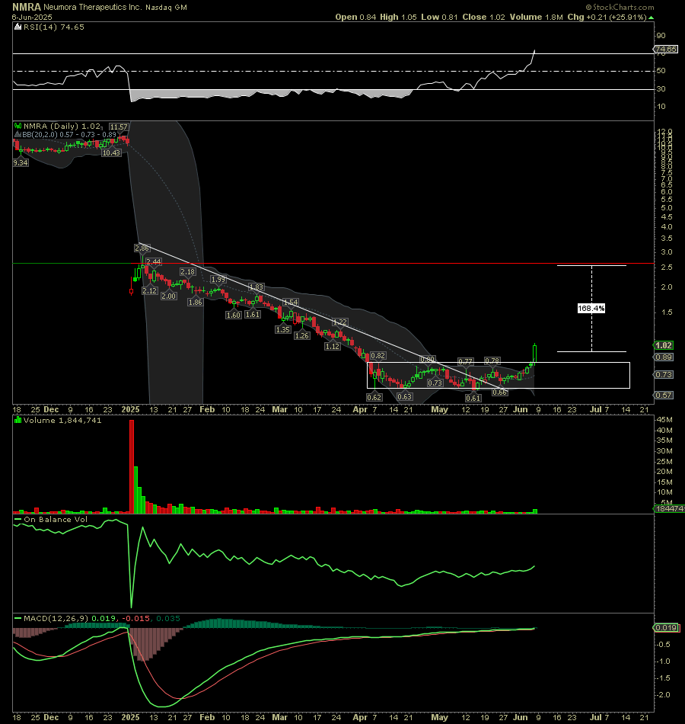685x724 pixels.
Task: Click the 45M label on volume axis
Action: point(664,420)
